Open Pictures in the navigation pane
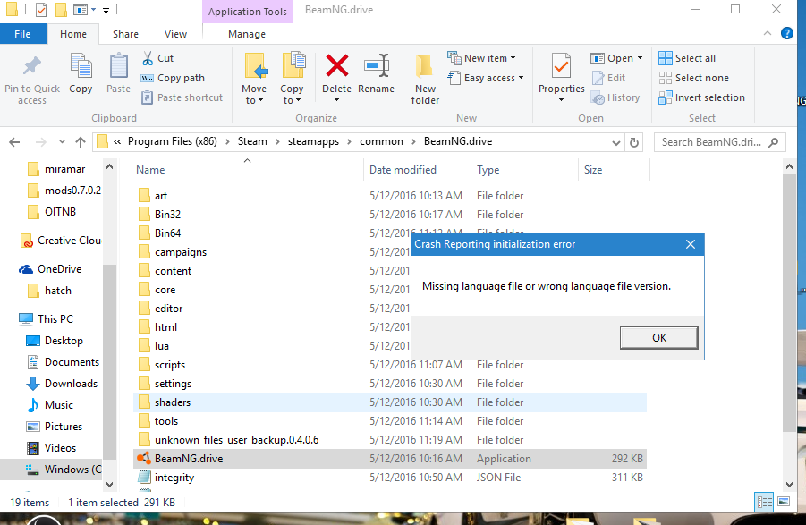 tap(55, 427)
